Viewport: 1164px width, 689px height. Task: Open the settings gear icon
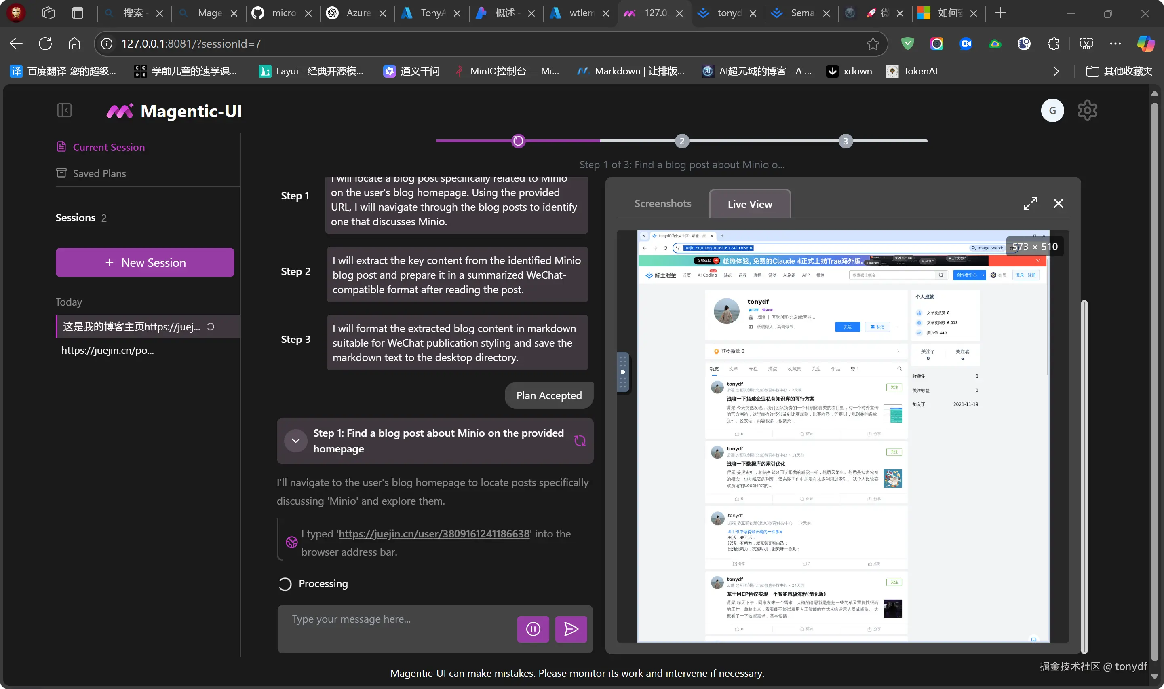tap(1087, 110)
